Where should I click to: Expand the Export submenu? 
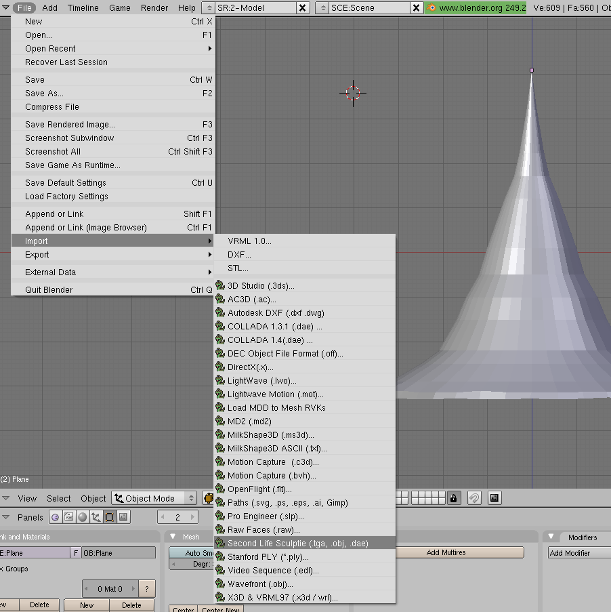coord(113,254)
